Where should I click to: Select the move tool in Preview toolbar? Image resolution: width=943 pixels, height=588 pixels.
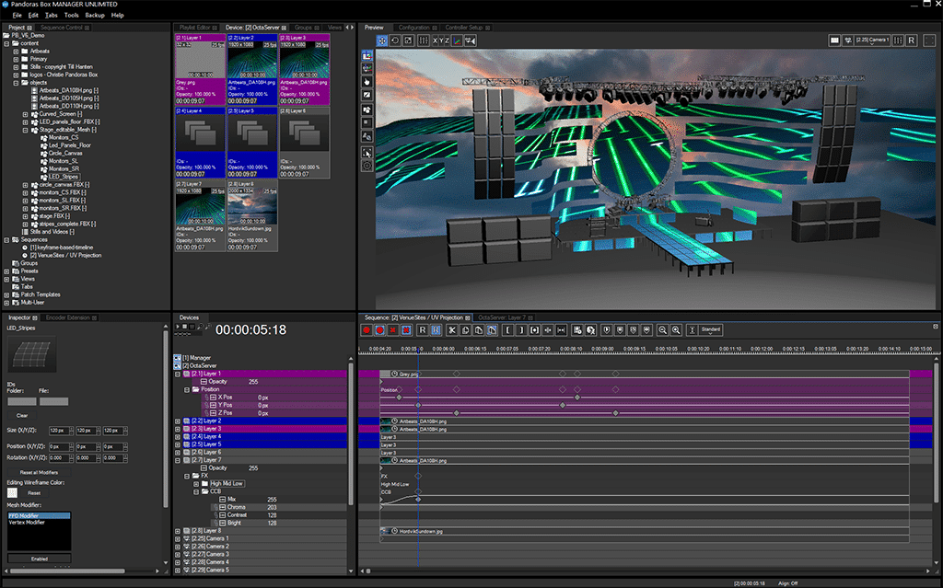coord(382,40)
